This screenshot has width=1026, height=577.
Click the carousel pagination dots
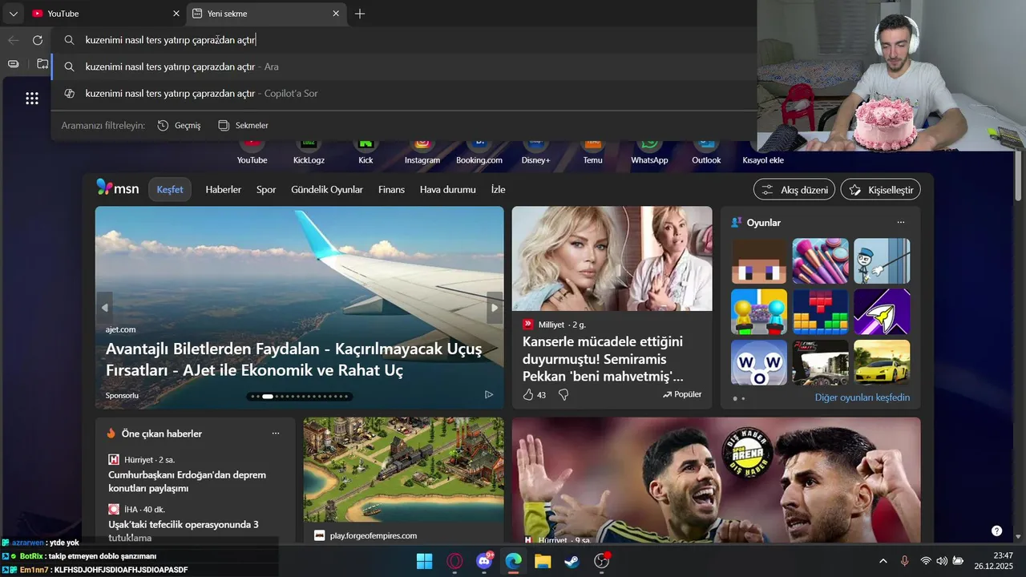[299, 396]
